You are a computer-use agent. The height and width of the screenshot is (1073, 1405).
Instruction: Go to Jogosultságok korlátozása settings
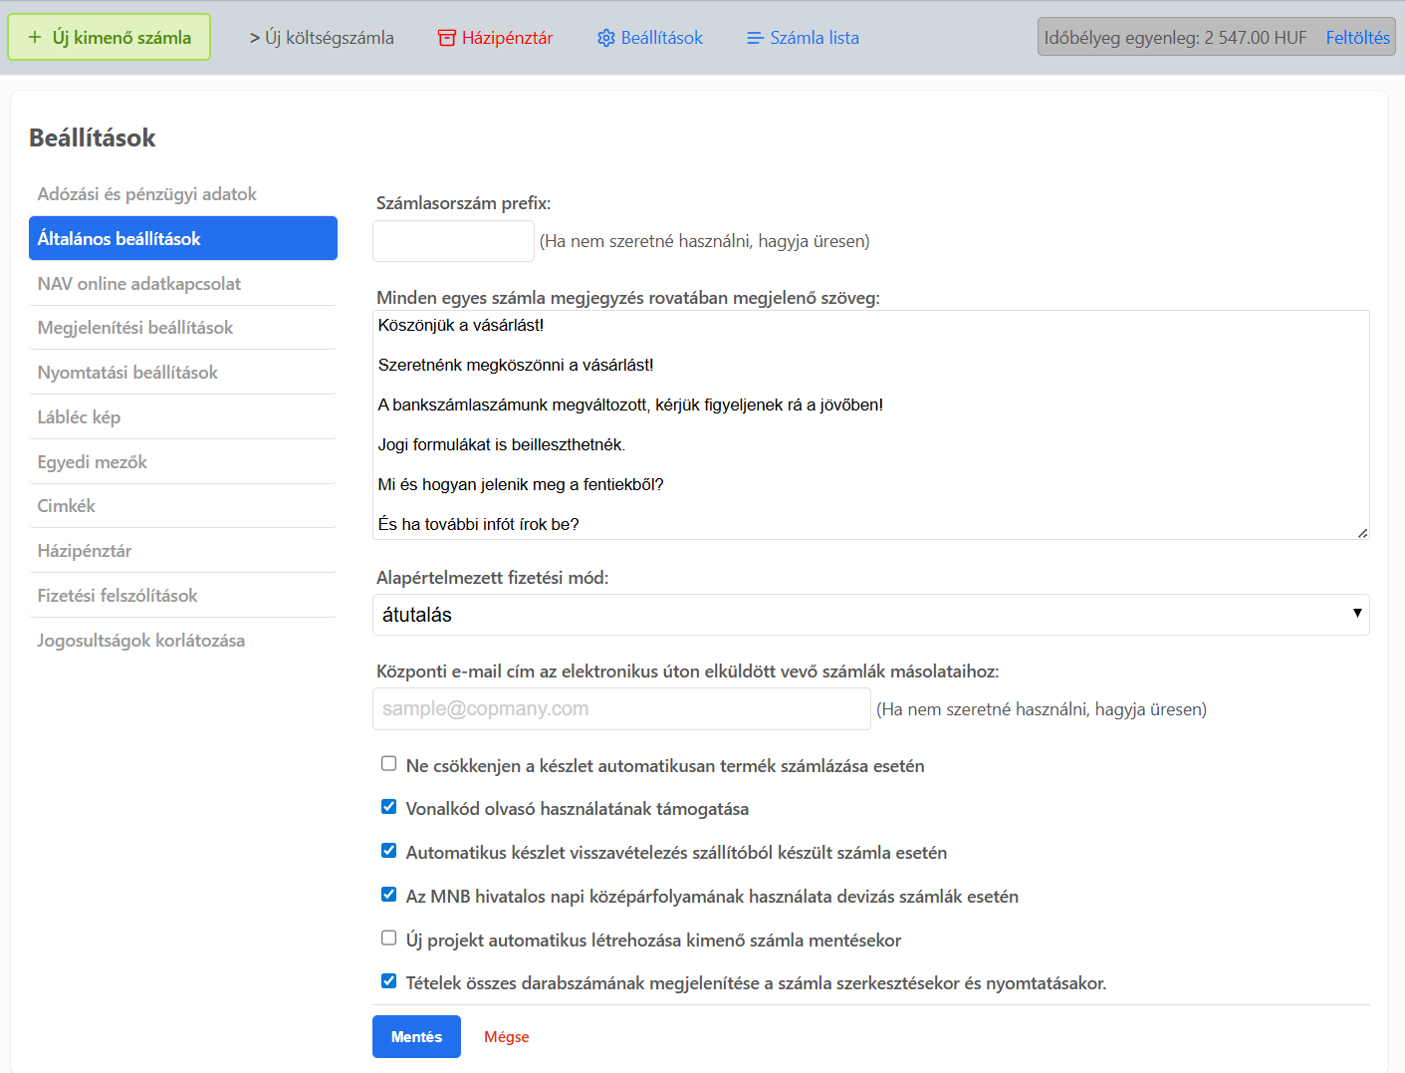pos(140,641)
